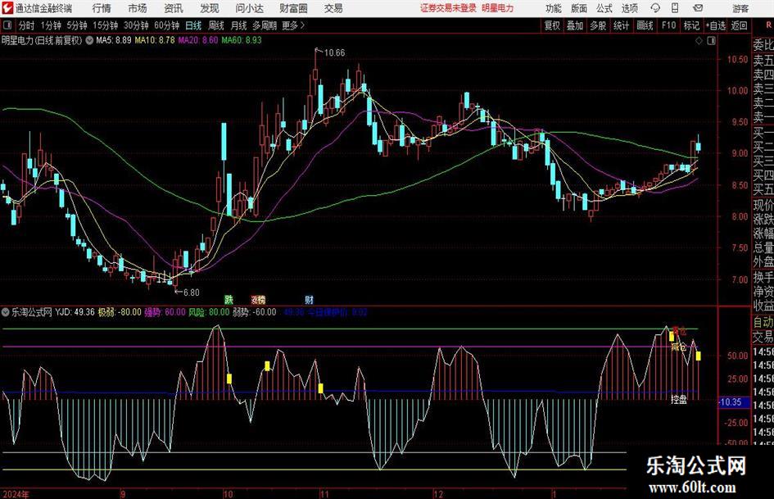This screenshot has height=499, width=774.
Task: Switch to the 30分钟 period tab
Action: [x=136, y=25]
